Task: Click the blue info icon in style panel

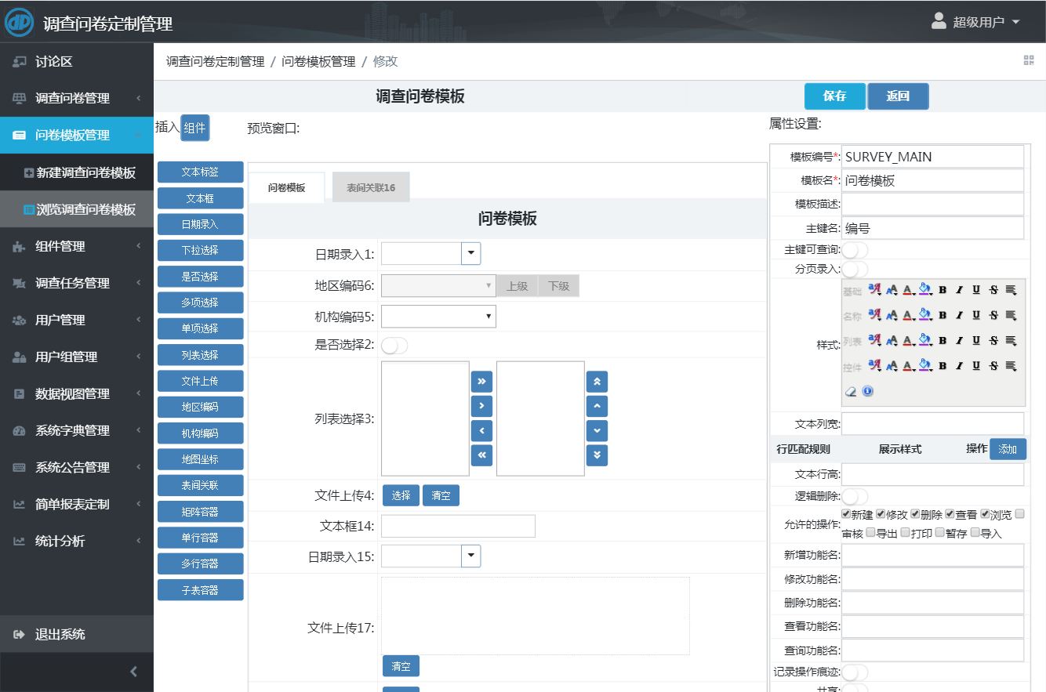Action: pos(868,391)
